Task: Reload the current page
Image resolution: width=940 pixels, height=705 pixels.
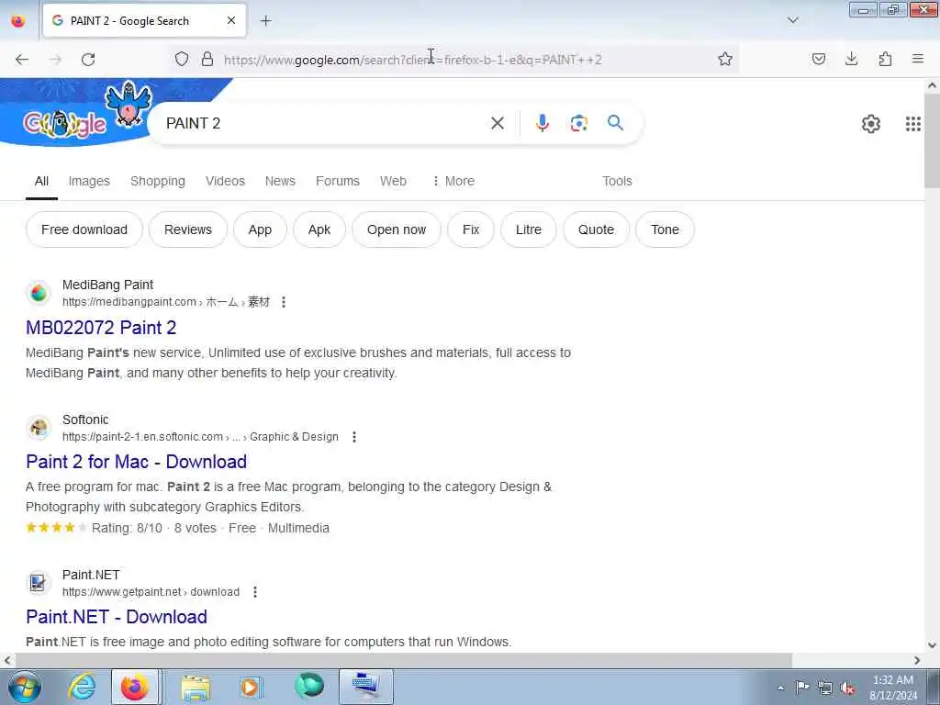Action: [x=88, y=60]
